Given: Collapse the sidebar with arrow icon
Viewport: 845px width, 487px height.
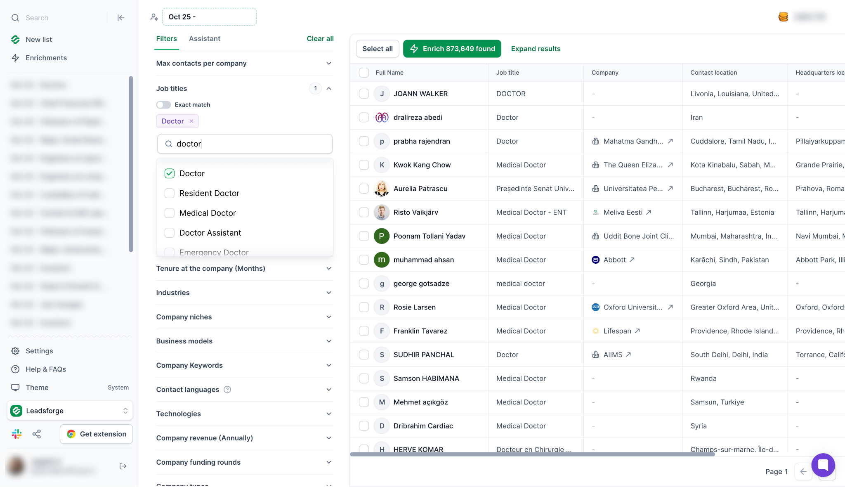Looking at the screenshot, I should 121,18.
